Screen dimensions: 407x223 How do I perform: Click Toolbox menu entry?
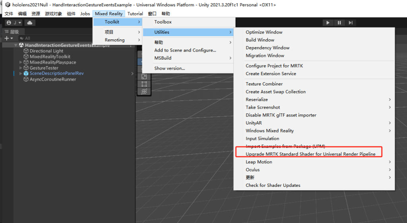[x=188, y=22]
